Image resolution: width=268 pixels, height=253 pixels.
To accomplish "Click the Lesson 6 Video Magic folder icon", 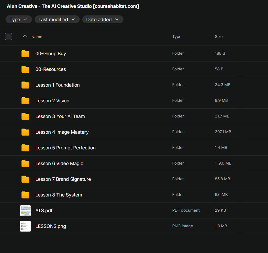I will pyautogui.click(x=25, y=164).
